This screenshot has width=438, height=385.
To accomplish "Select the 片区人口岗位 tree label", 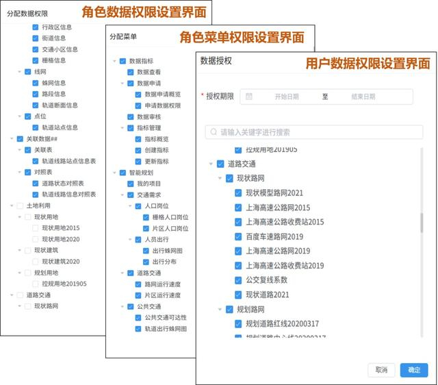I will [x=170, y=228].
